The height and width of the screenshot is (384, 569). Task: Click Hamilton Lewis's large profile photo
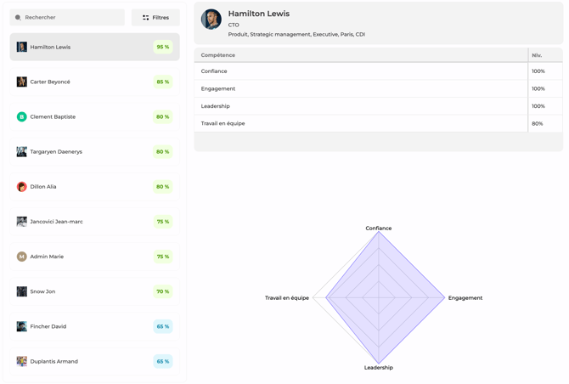tap(211, 19)
